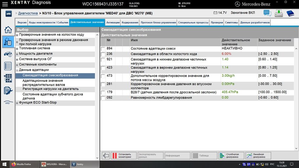
Task: Click the upload print-out icon
Action: click(x=279, y=13)
